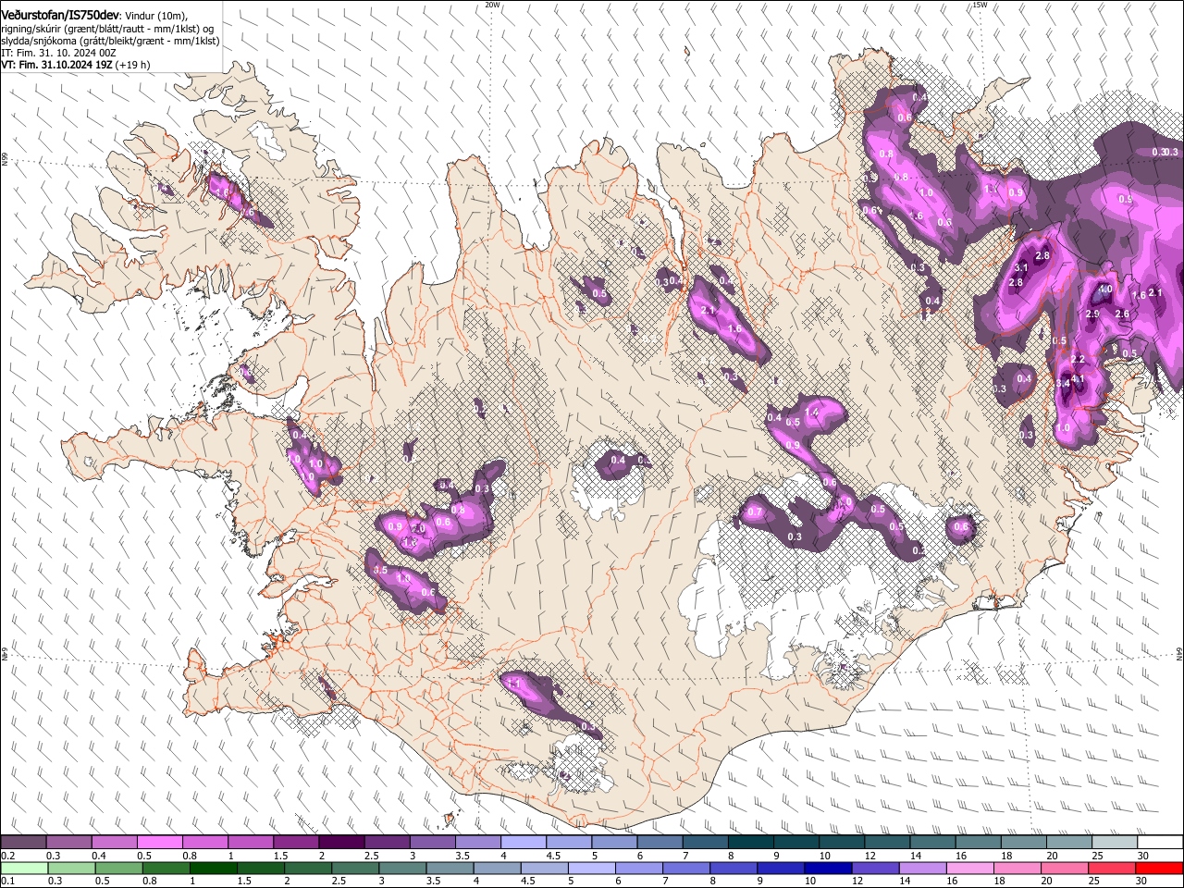Click the '2.6' precipitation value on the map
Screen dimensions: 1184x888
1122,314
